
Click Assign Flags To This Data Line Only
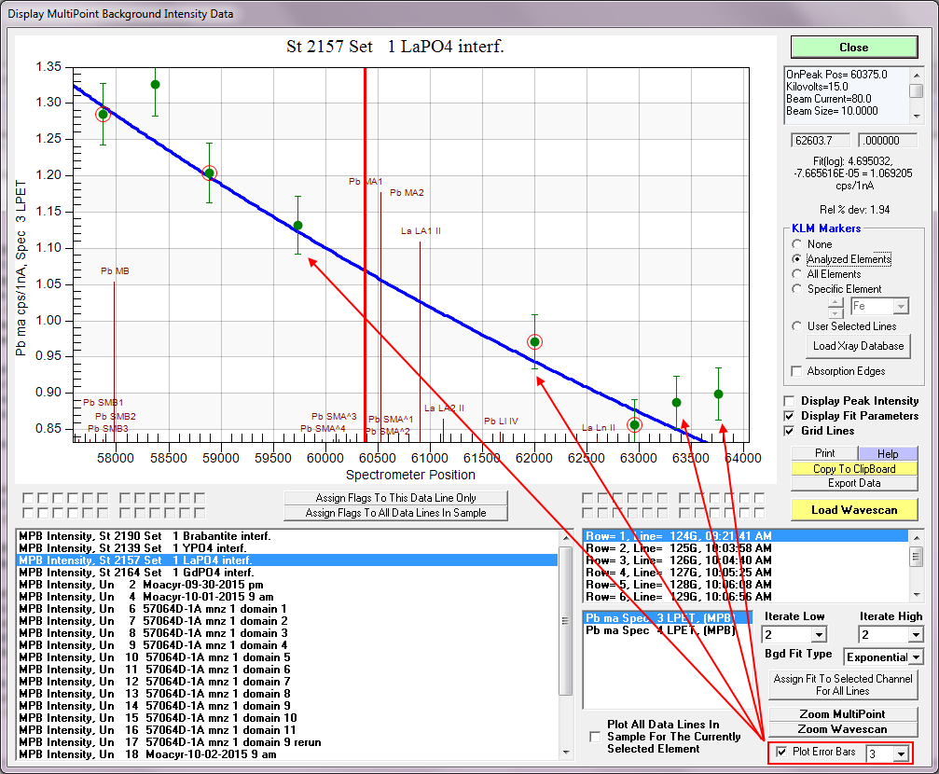pos(397,498)
